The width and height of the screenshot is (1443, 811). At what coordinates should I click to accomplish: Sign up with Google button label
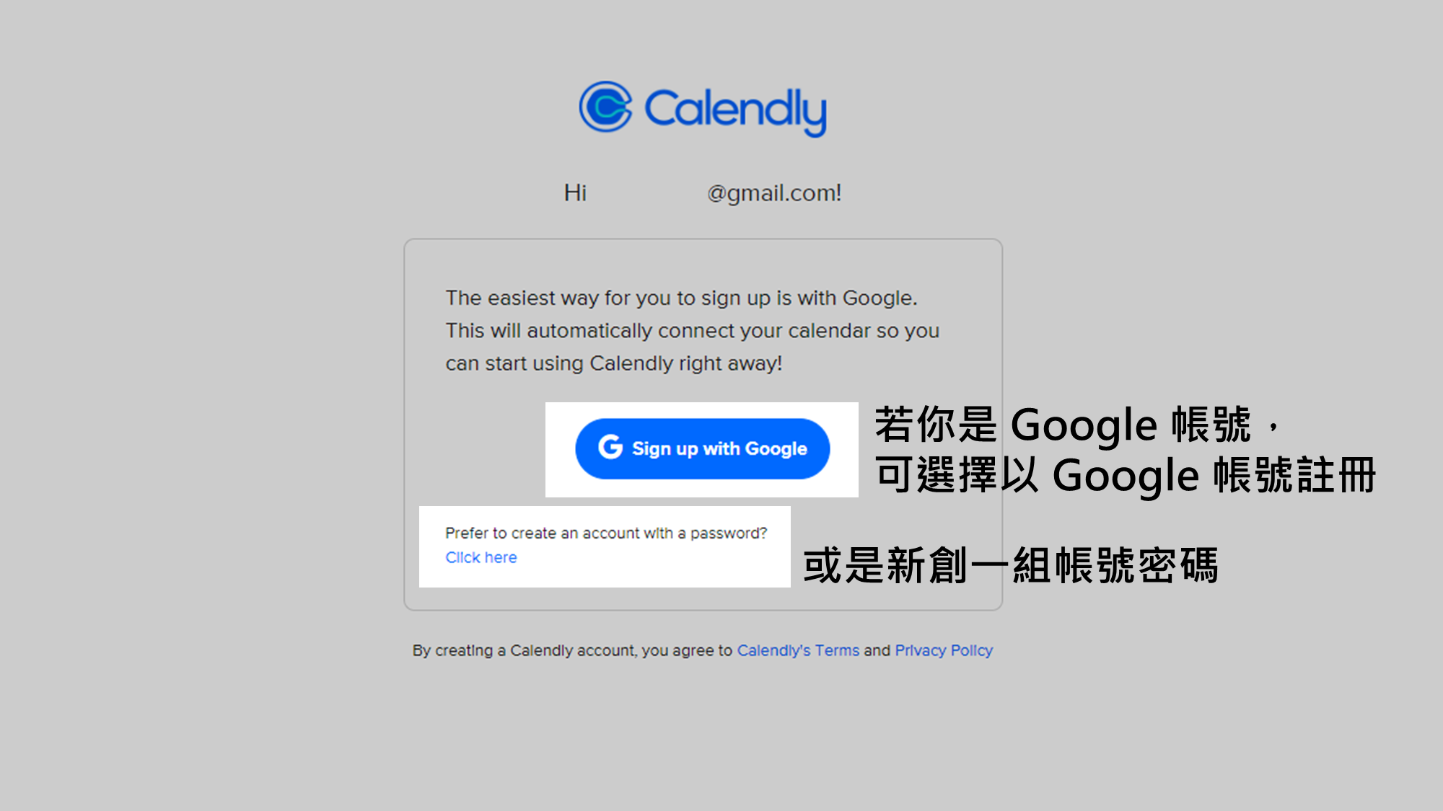tap(719, 448)
